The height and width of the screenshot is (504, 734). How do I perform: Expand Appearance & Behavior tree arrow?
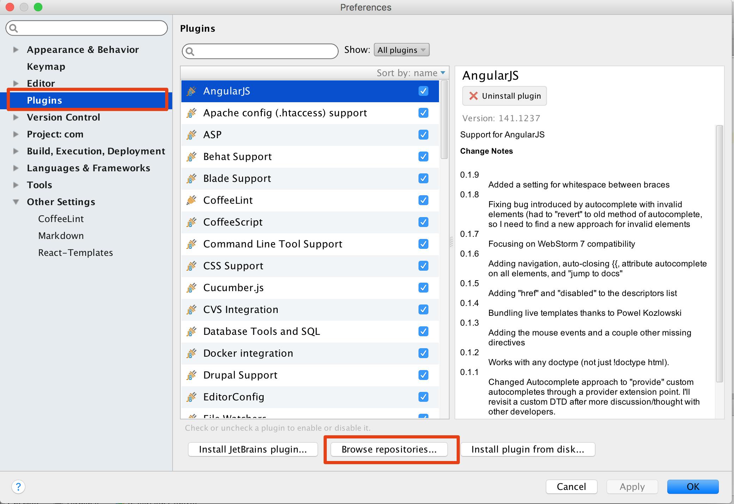[16, 50]
